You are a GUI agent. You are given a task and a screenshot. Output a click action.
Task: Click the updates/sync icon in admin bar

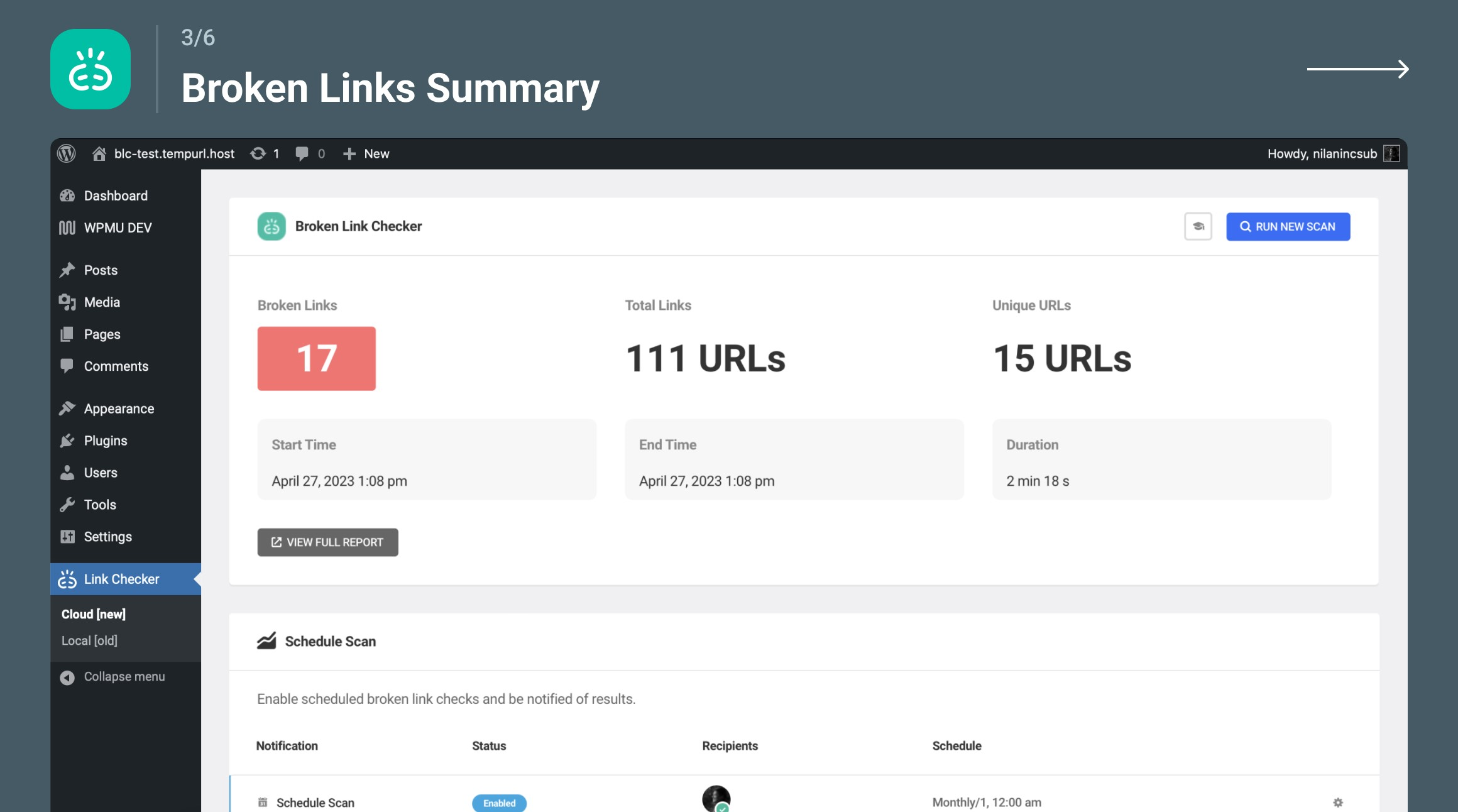(258, 154)
